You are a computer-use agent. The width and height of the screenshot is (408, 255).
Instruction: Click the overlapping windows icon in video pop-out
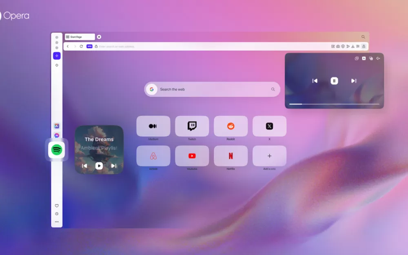click(x=371, y=58)
